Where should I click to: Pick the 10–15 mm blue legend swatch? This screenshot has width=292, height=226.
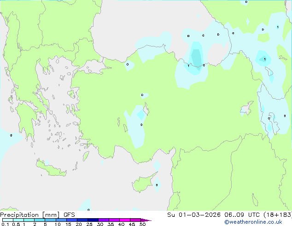(61, 220)
